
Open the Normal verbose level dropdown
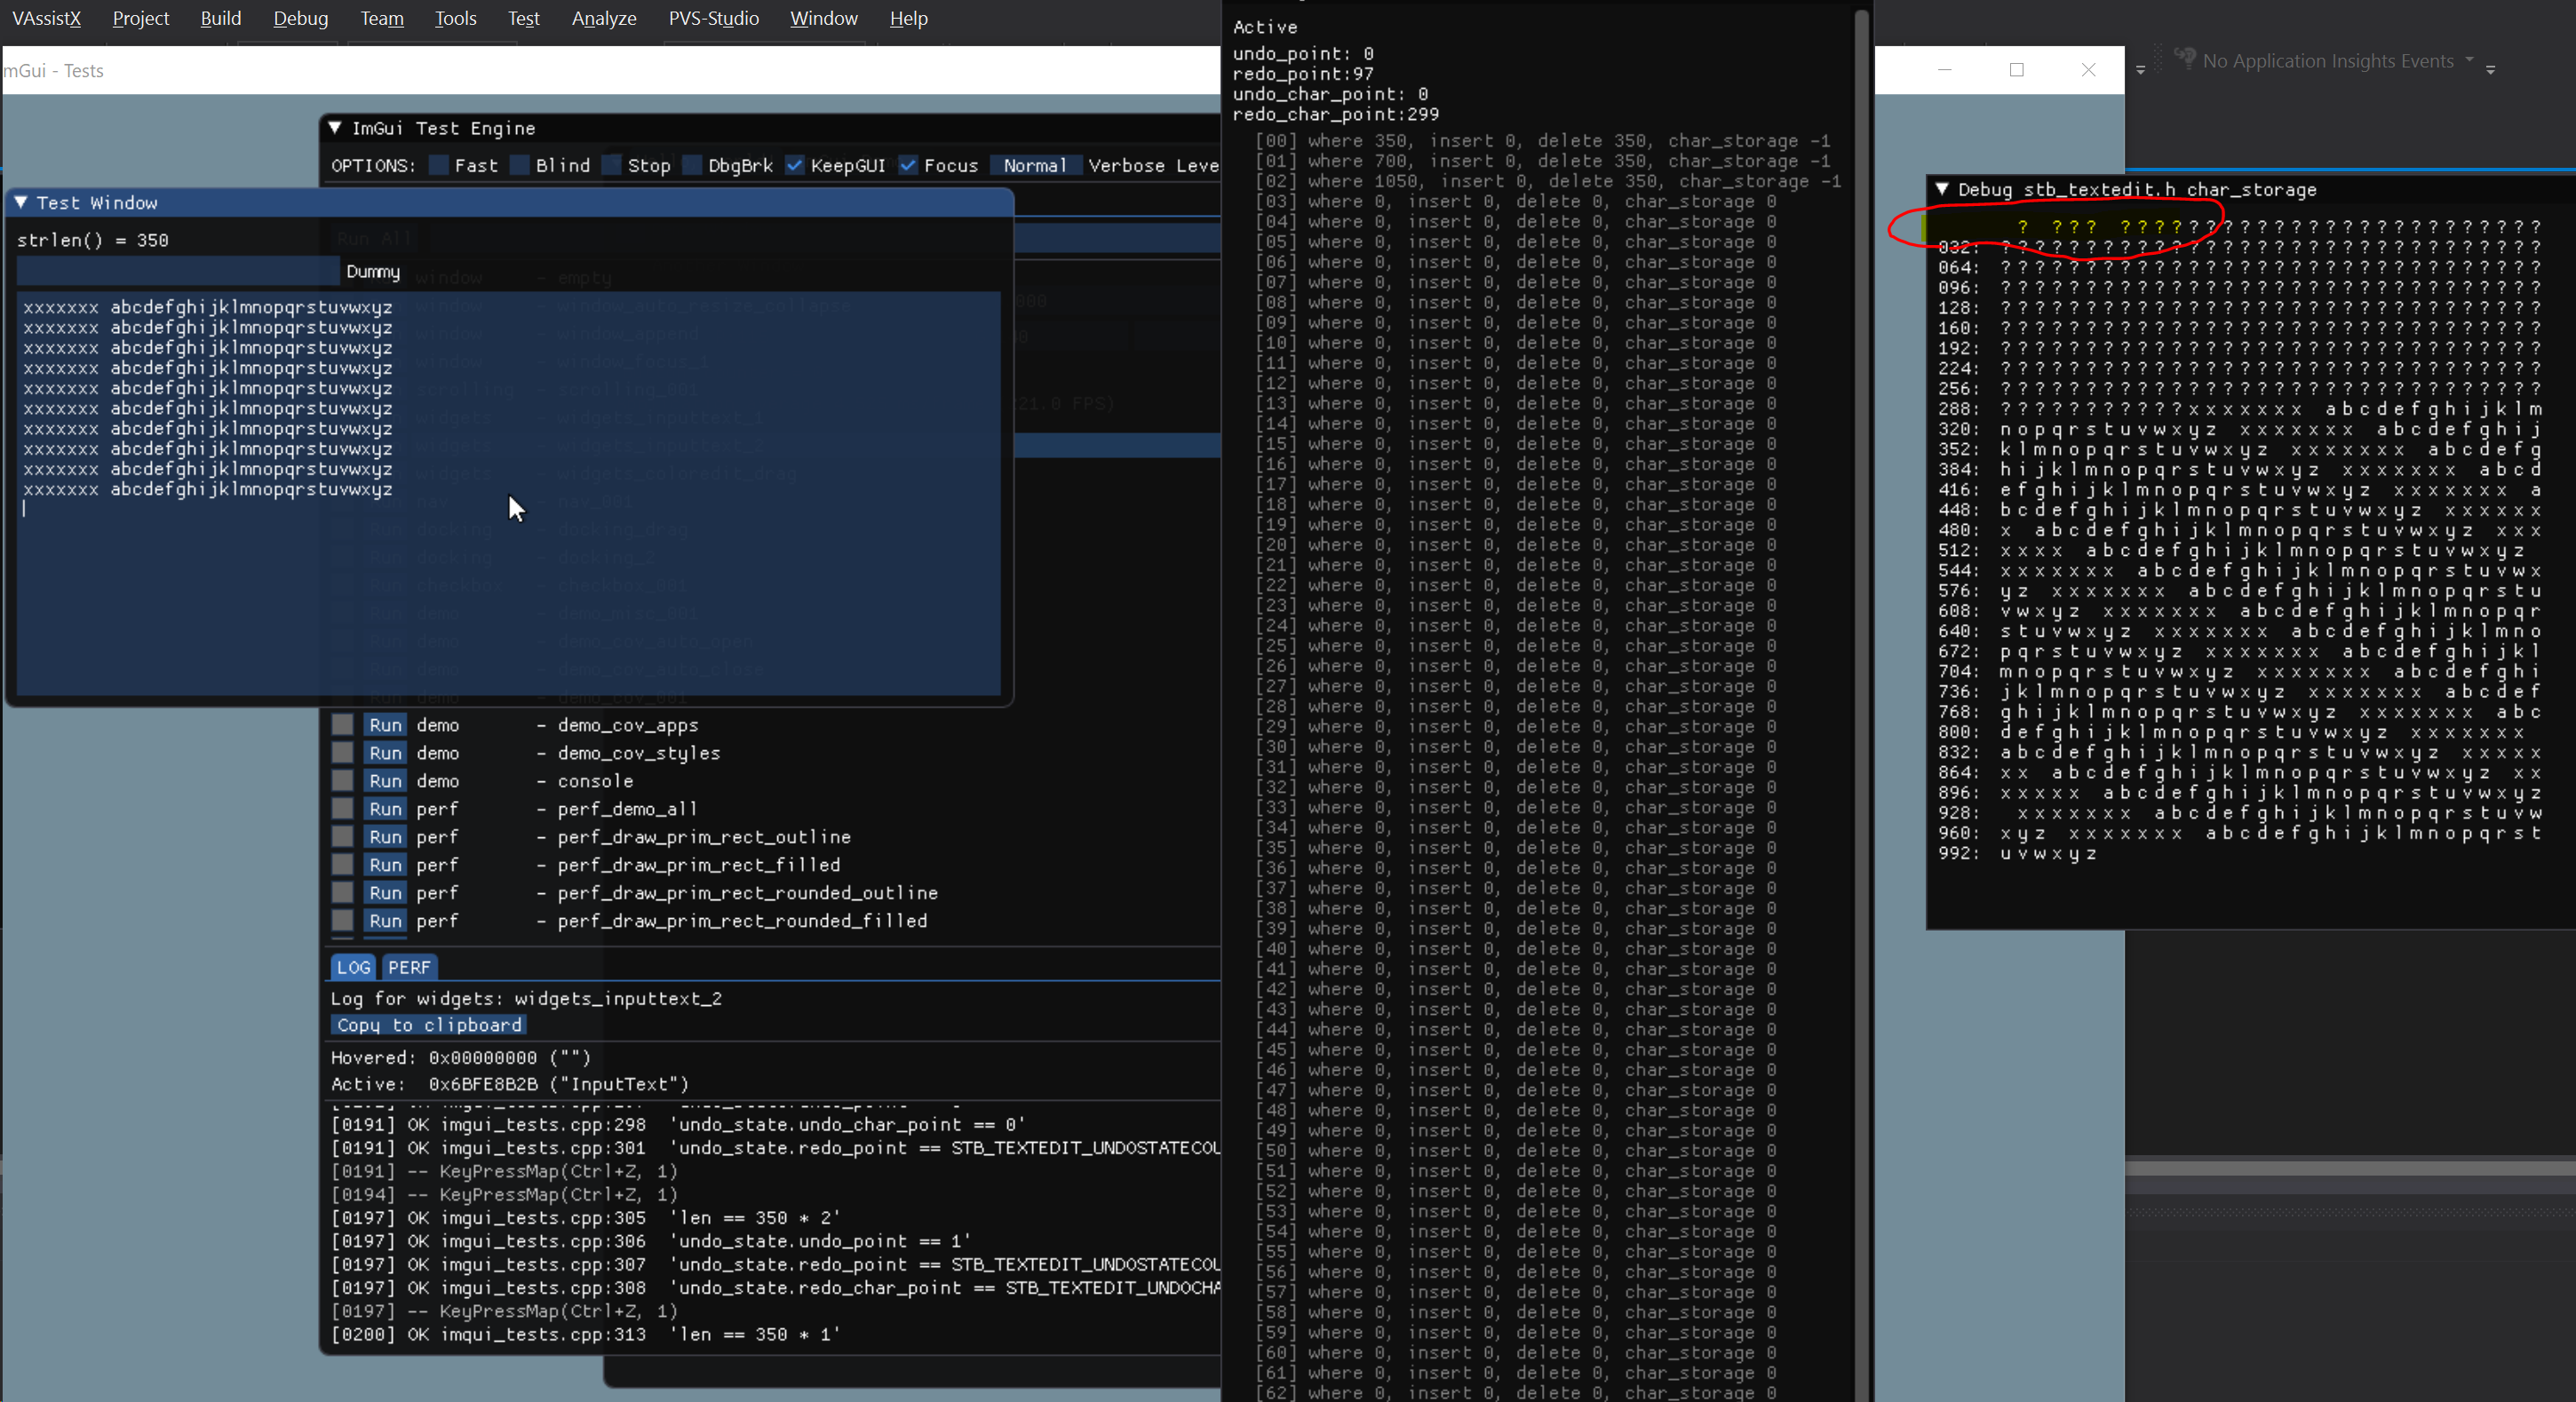click(1035, 165)
